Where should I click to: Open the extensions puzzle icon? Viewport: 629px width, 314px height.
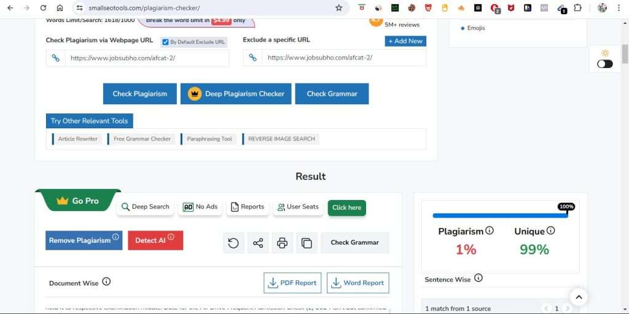coord(577,7)
